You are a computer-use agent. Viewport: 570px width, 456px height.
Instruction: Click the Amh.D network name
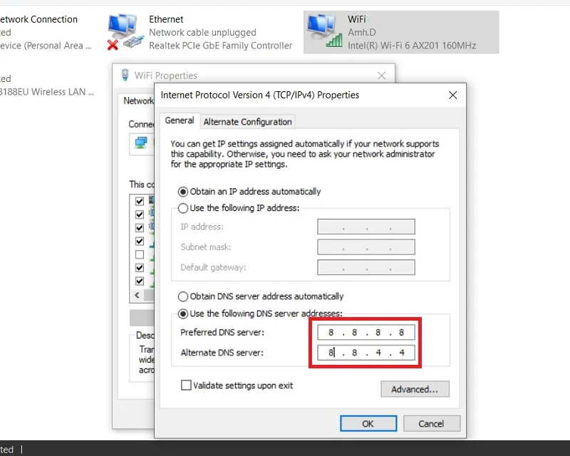click(x=362, y=32)
